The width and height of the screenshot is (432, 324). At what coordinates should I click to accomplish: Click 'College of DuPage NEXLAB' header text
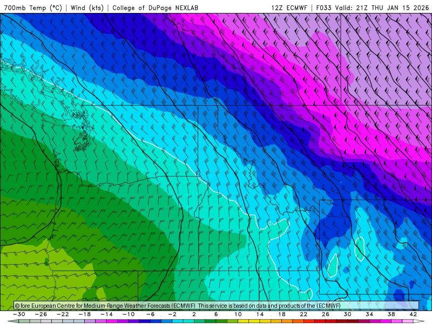coord(155,8)
